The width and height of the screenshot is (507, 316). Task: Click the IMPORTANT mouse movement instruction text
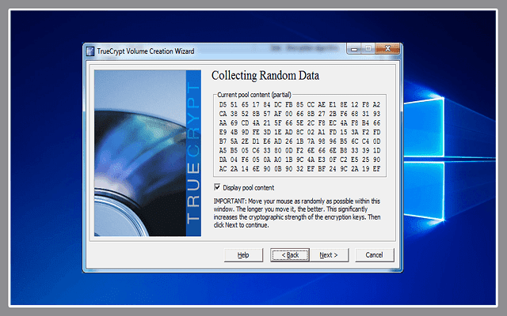(297, 213)
